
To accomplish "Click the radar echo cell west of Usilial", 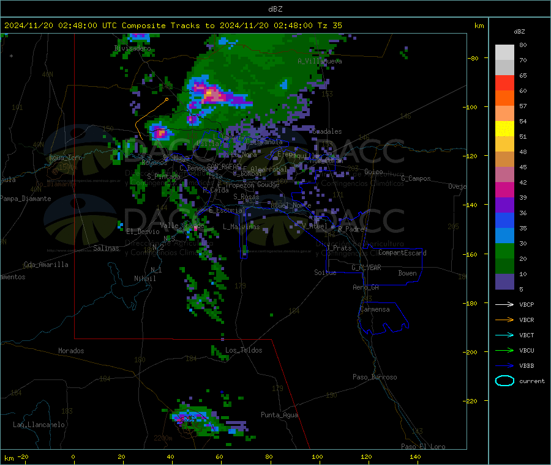I will point(160,133).
